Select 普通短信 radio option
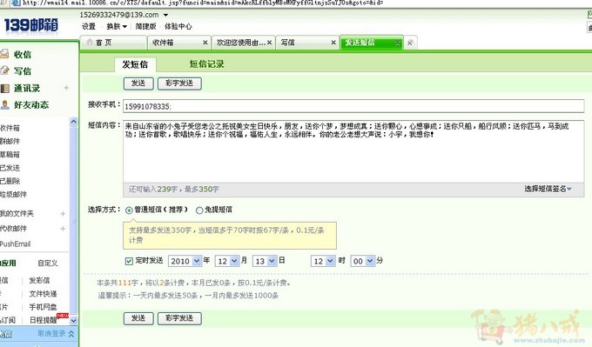The width and height of the screenshot is (592, 347). click(x=129, y=210)
